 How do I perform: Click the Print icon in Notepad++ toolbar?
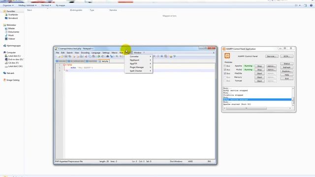[81, 57]
